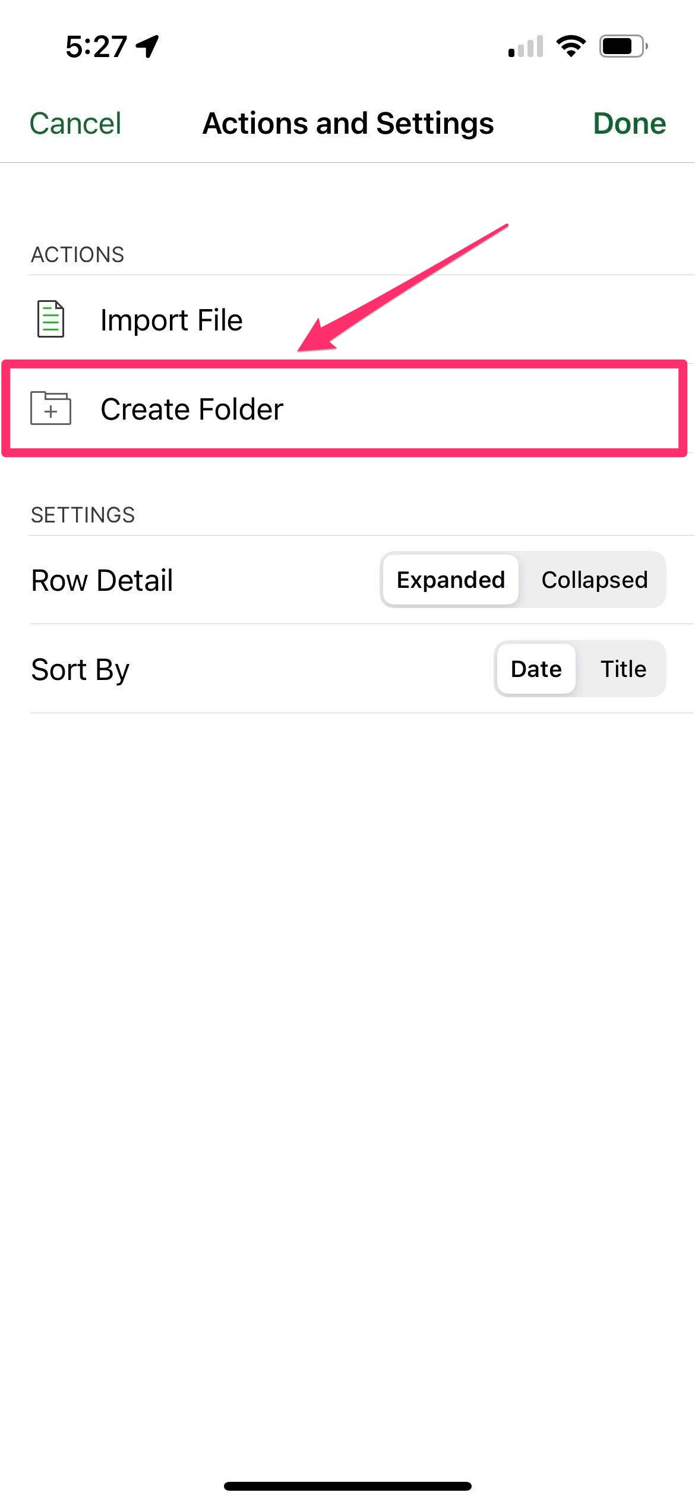Tap the Sort By label

click(x=80, y=670)
